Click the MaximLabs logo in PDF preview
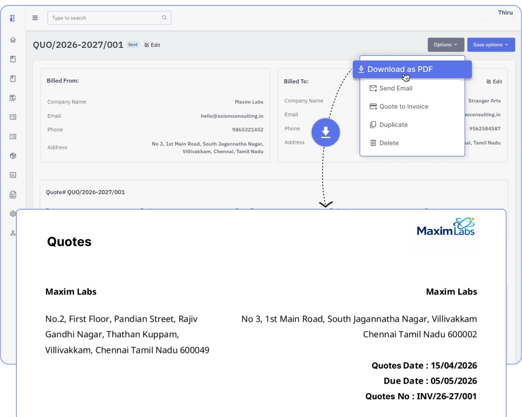Image resolution: width=522 pixels, height=417 pixels. click(x=446, y=227)
